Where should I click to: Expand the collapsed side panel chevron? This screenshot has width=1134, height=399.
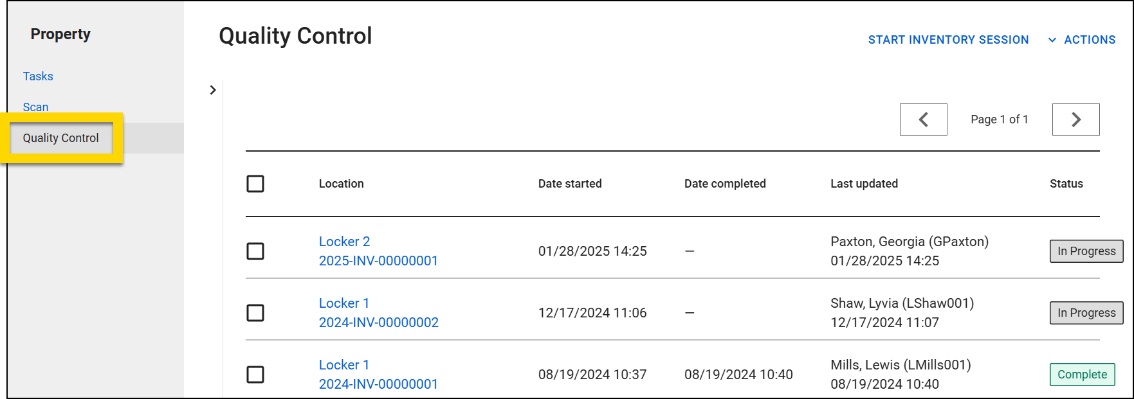point(213,90)
